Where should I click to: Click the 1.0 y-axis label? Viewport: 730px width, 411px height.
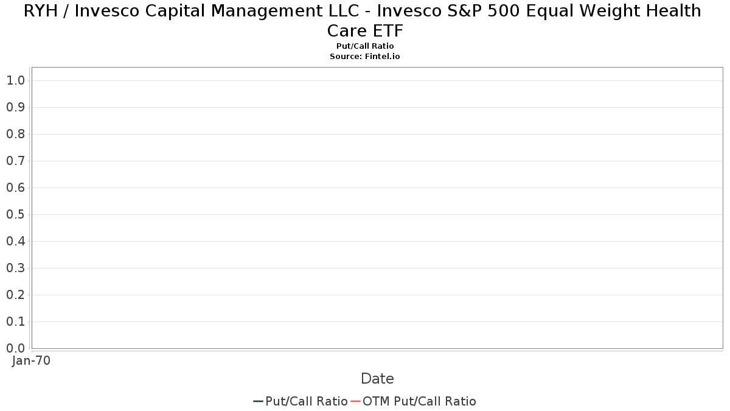(15, 80)
